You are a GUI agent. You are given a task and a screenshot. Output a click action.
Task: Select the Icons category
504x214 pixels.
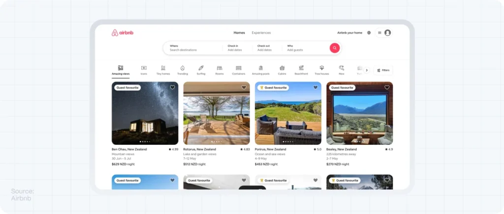point(144,71)
